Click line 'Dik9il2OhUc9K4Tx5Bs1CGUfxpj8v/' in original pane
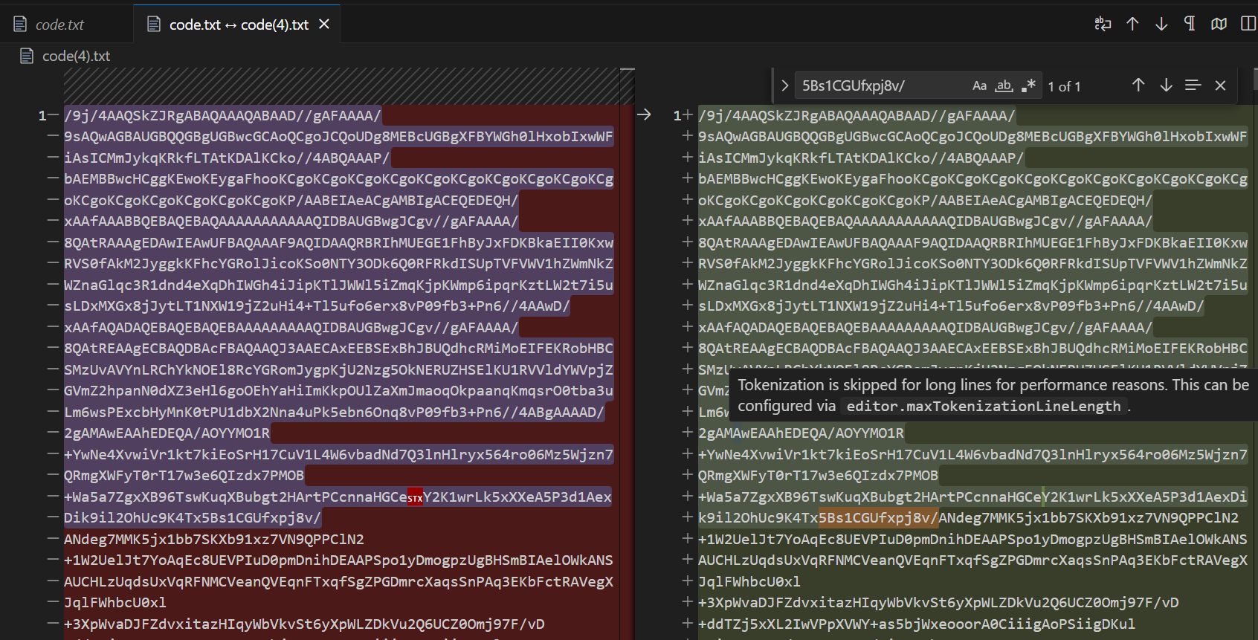This screenshot has width=1258, height=640. (x=193, y=517)
